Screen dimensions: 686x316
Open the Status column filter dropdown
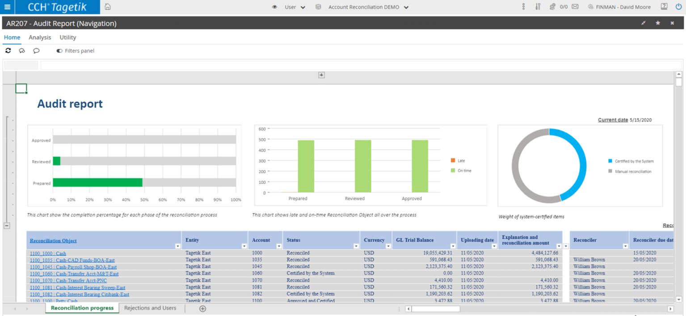point(356,246)
